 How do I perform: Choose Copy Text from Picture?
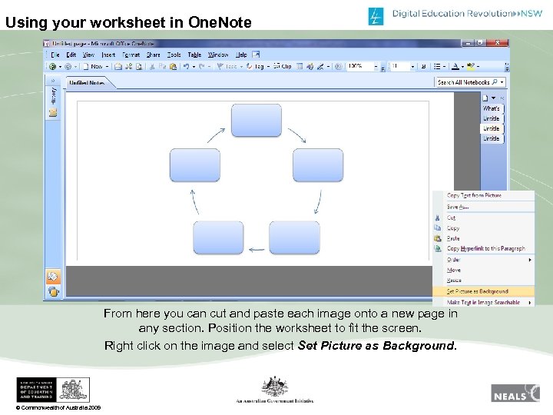(484, 195)
